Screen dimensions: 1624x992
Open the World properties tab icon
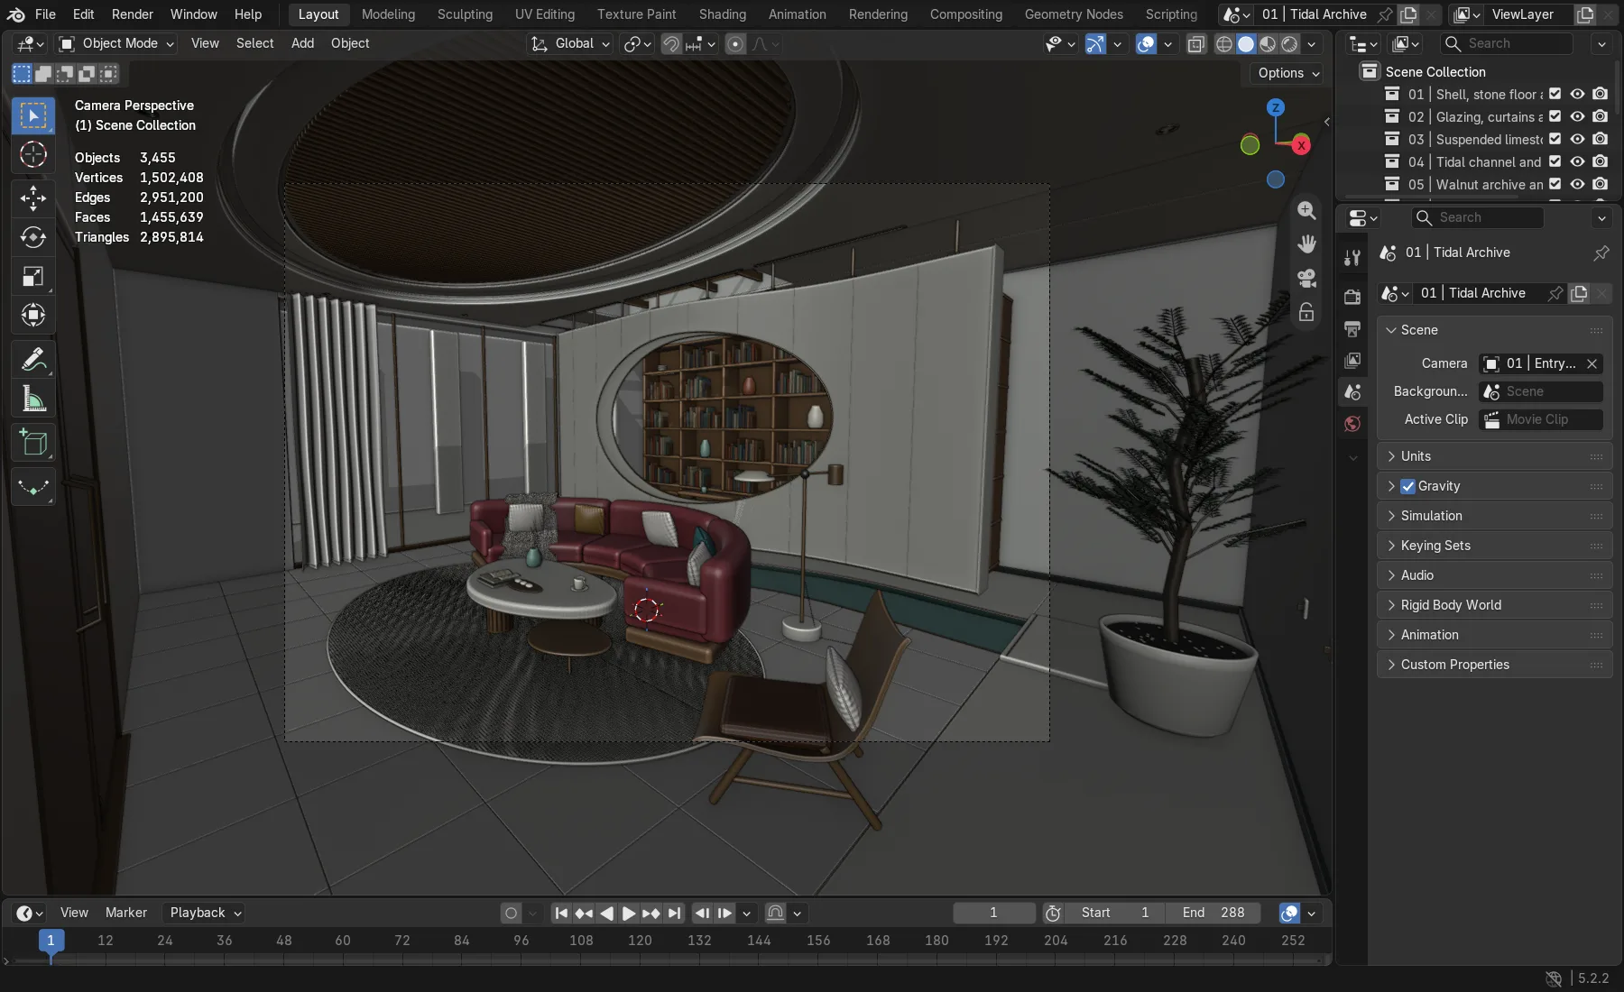tap(1352, 424)
